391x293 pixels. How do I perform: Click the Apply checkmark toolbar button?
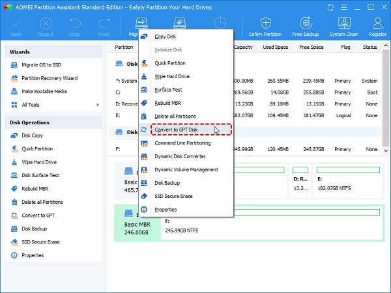click(16, 27)
